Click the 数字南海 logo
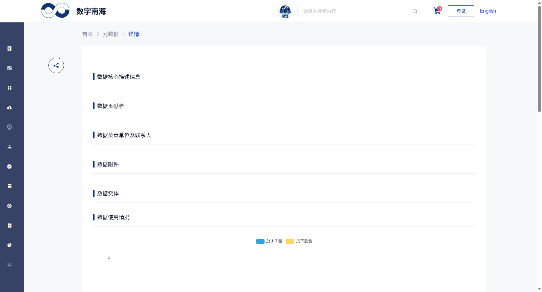This screenshot has height=292, width=542. click(55, 11)
